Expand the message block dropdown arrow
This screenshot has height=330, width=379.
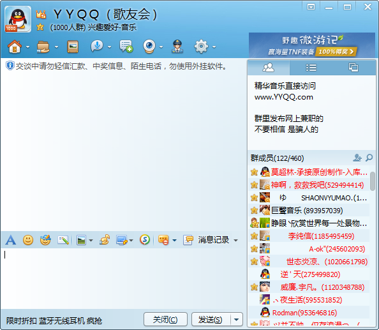(175, 240)
